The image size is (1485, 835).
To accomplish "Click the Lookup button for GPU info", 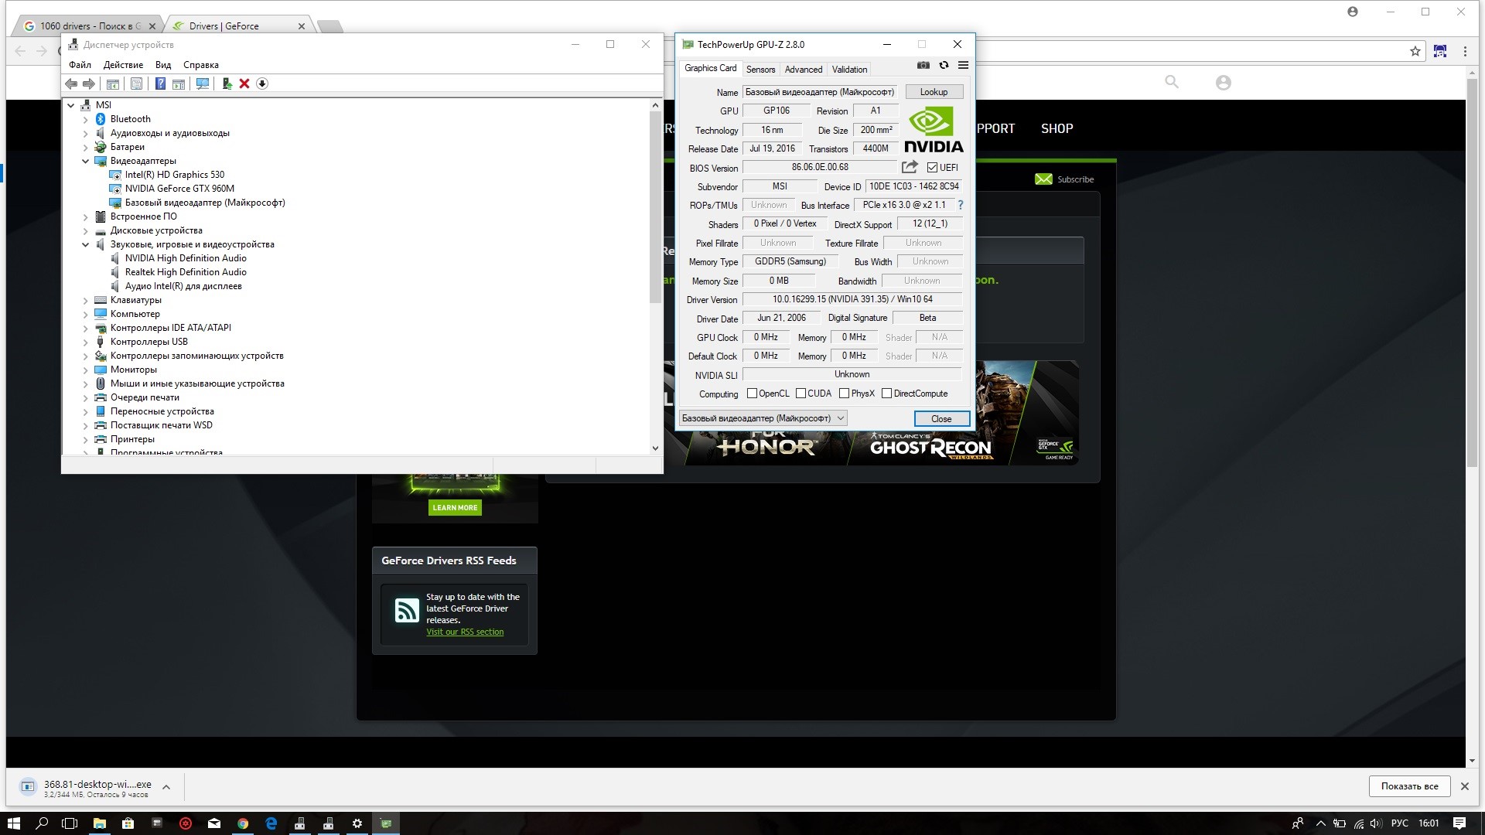I will pyautogui.click(x=932, y=90).
